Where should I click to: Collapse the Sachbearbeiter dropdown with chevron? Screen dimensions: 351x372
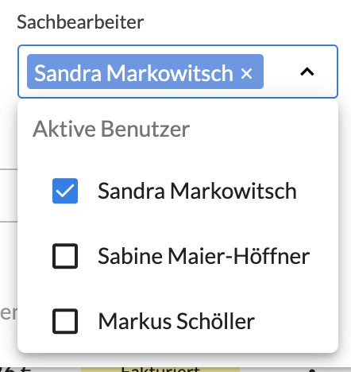(x=307, y=72)
